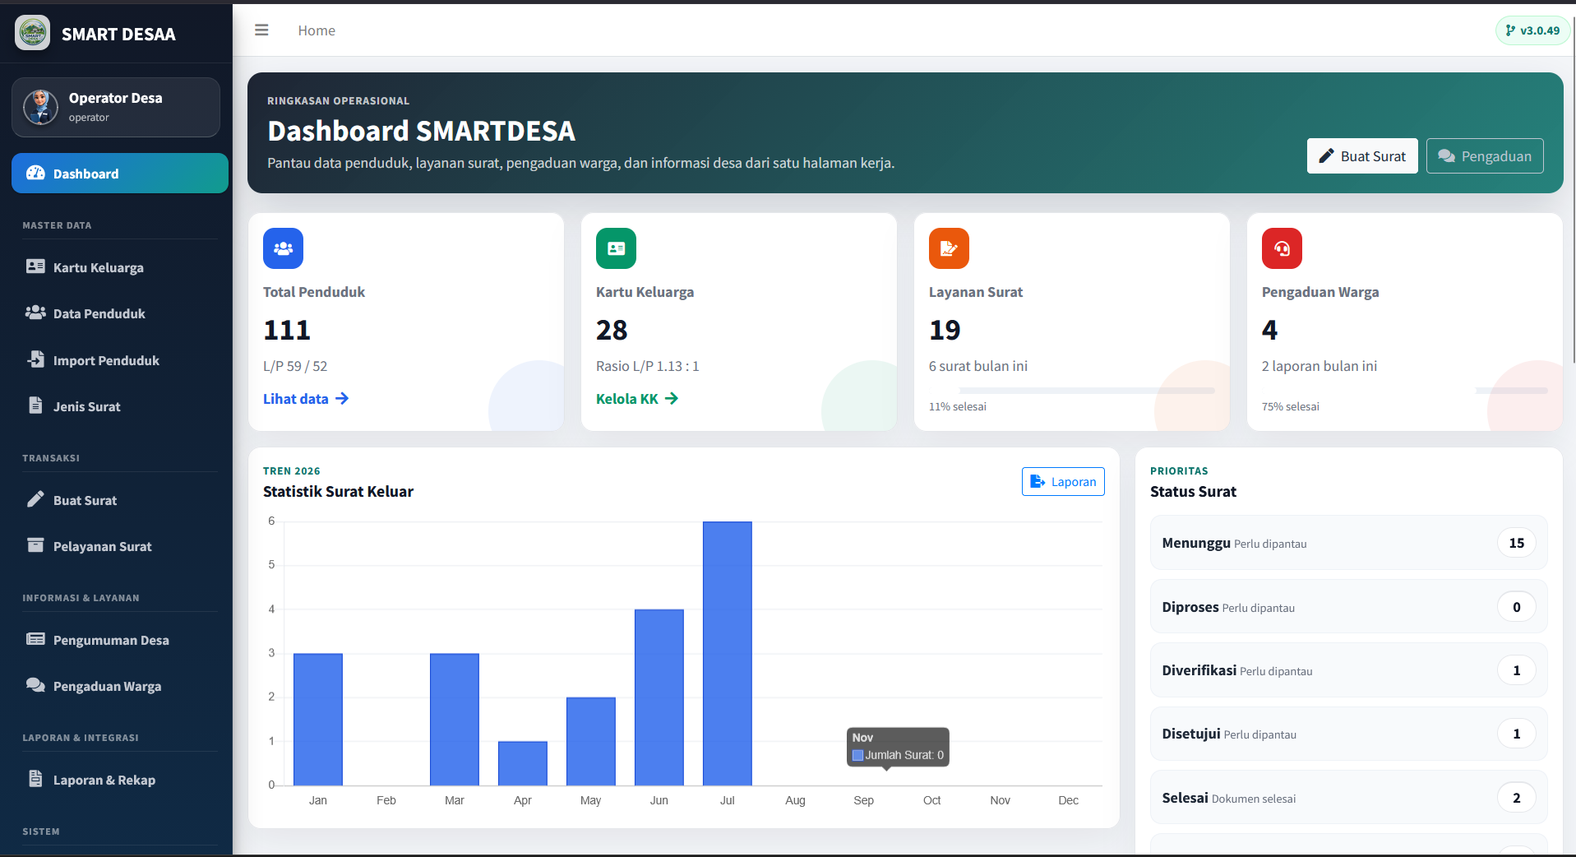Click the Total Penduduk value 111
This screenshot has width=1576, height=857.
coord(287,330)
